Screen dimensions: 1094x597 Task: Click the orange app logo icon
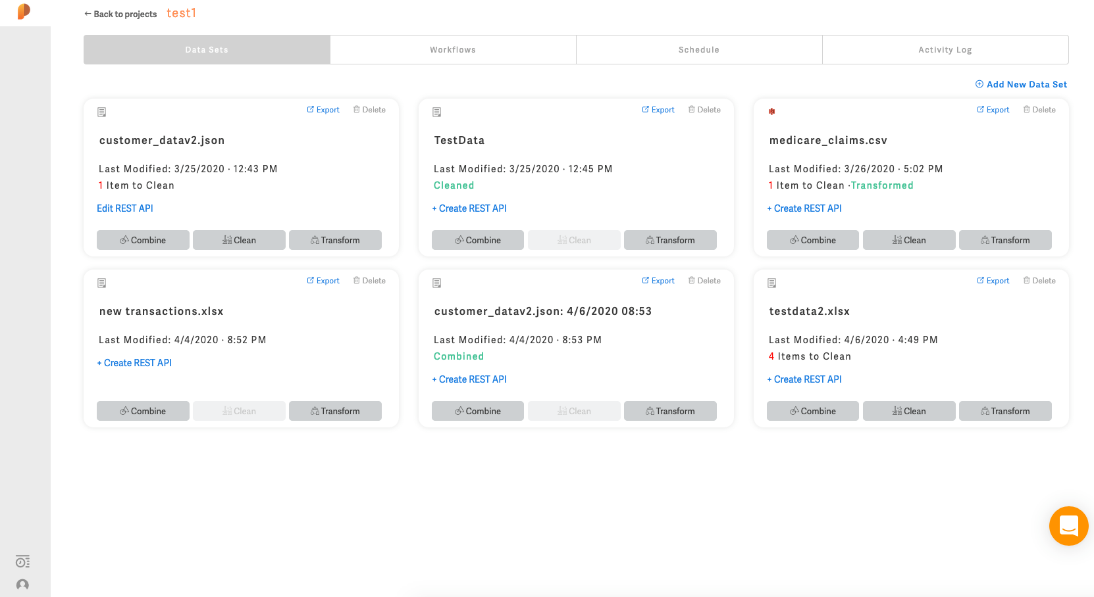tap(24, 11)
